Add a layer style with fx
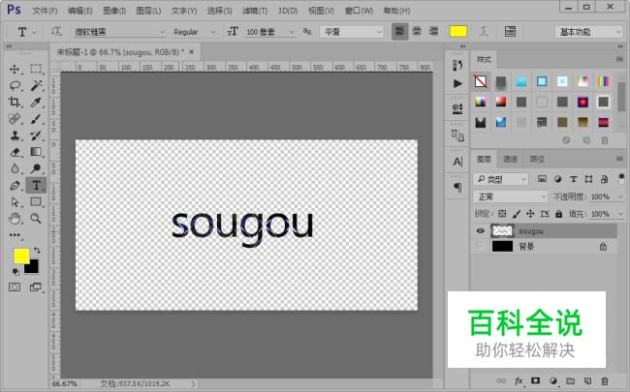630x392 pixels. tap(519, 380)
